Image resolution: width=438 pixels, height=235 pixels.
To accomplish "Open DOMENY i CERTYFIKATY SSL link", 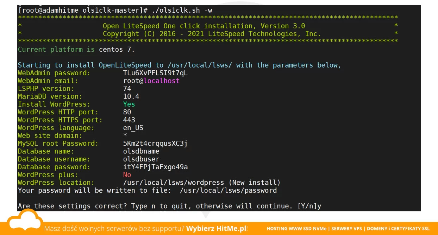I will point(398,229).
